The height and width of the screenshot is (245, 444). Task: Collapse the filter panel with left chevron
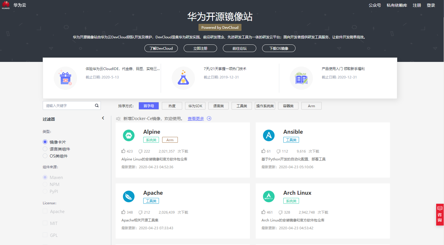[x=103, y=118]
